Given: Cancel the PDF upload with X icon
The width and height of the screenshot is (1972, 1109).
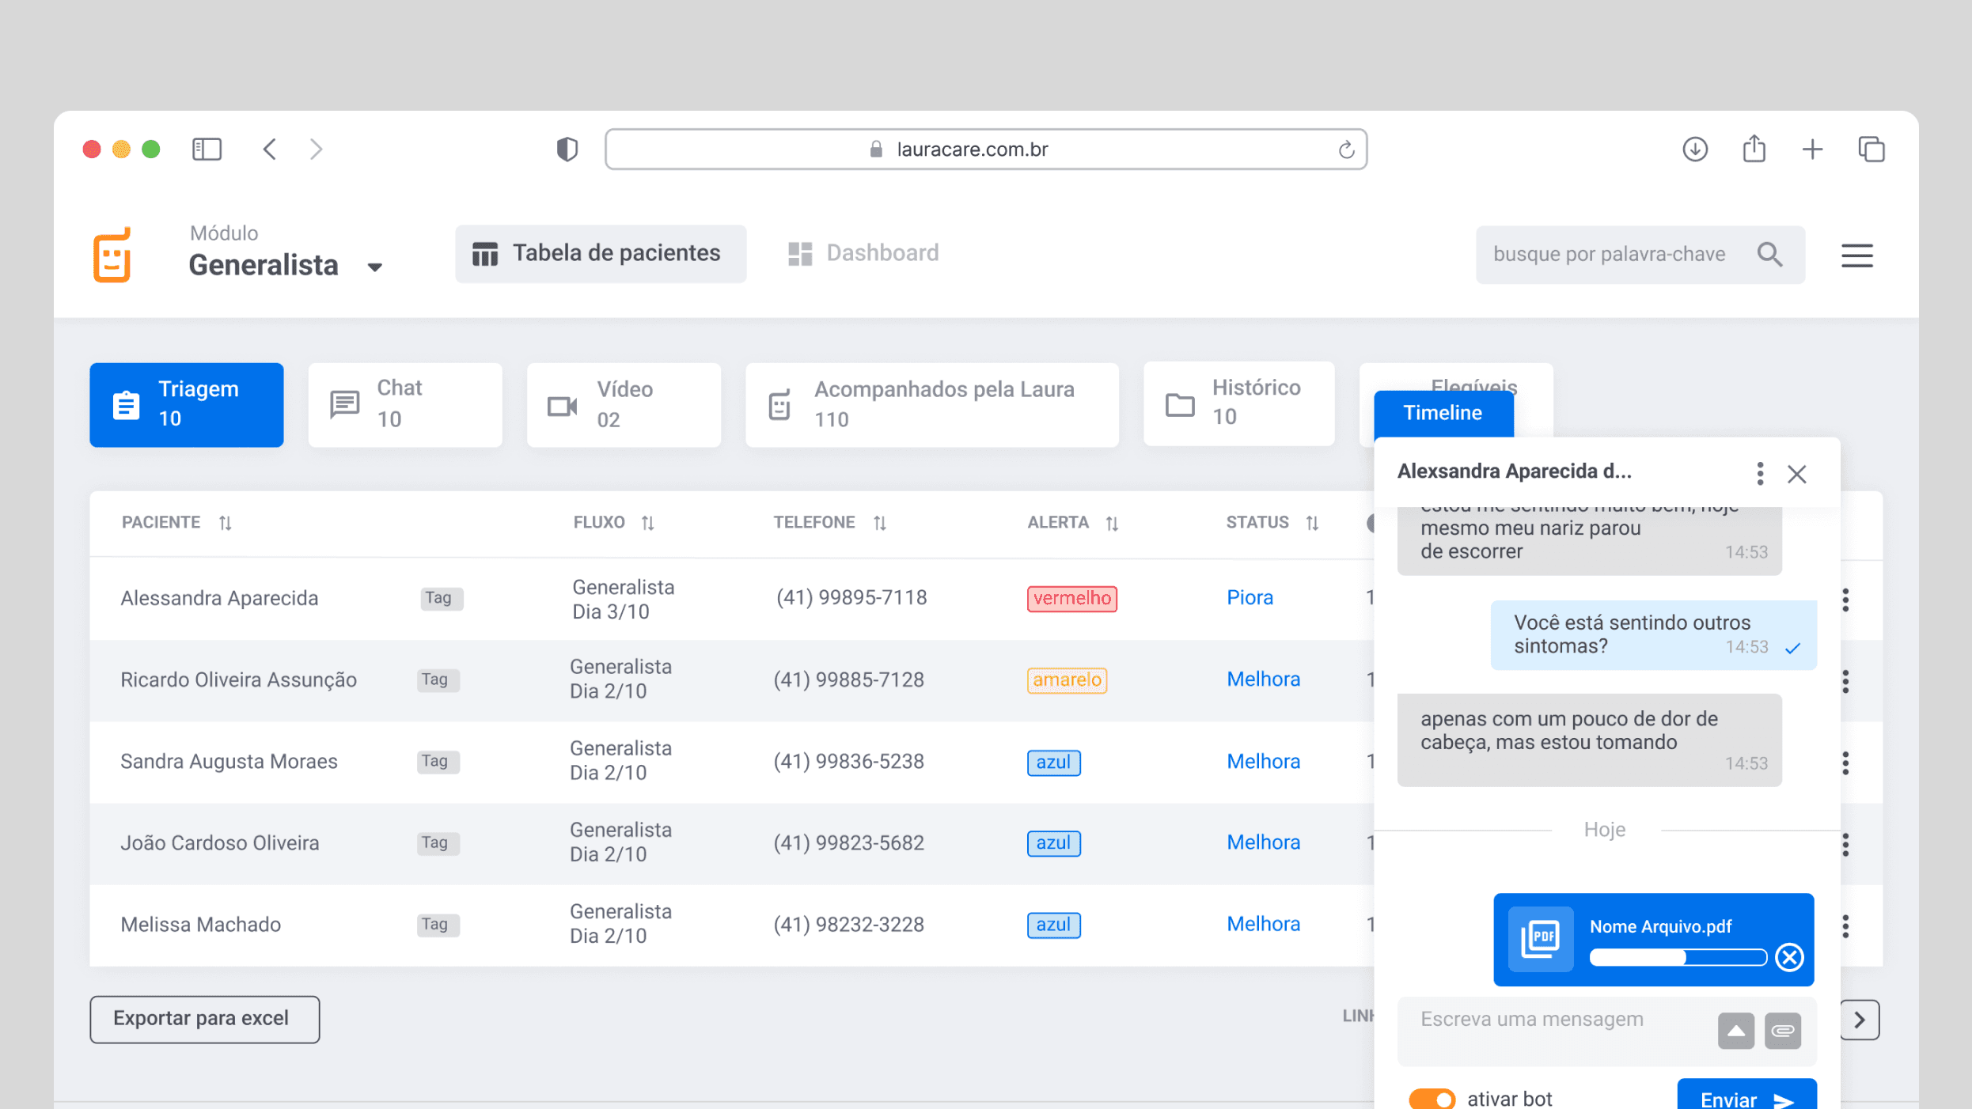Looking at the screenshot, I should (x=1788, y=957).
